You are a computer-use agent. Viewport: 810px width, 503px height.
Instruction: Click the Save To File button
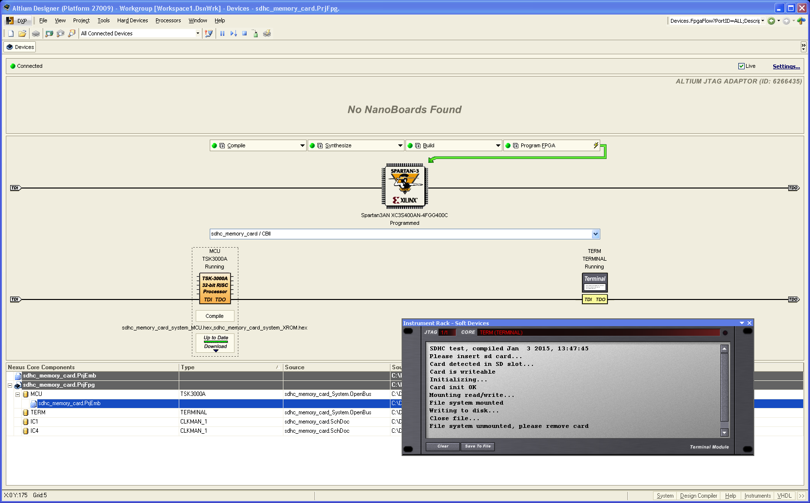[x=478, y=446]
